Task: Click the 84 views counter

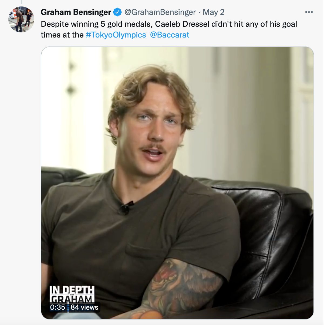Action: [x=85, y=307]
